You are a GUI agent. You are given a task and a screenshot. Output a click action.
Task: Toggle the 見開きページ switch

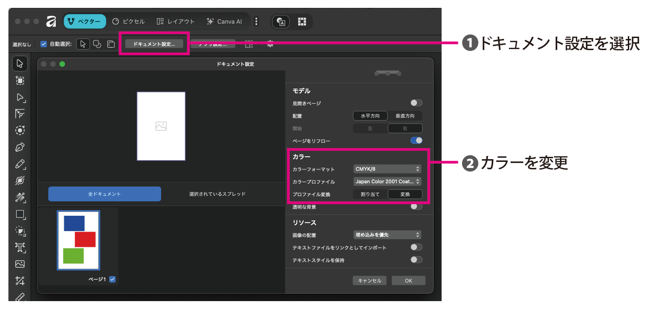point(416,103)
